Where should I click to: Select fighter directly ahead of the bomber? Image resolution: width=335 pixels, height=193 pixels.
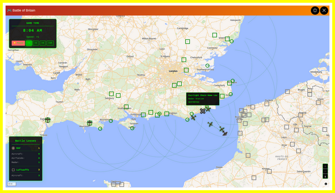[x=222, y=129]
